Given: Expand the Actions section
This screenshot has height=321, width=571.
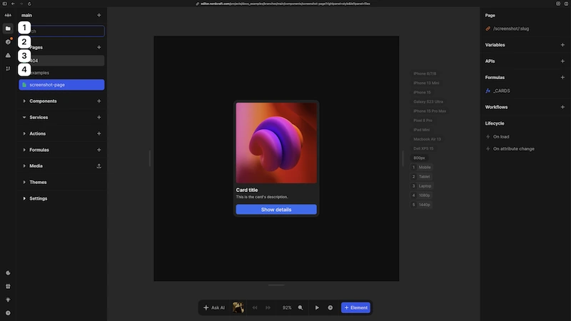Looking at the screenshot, I should point(24,133).
